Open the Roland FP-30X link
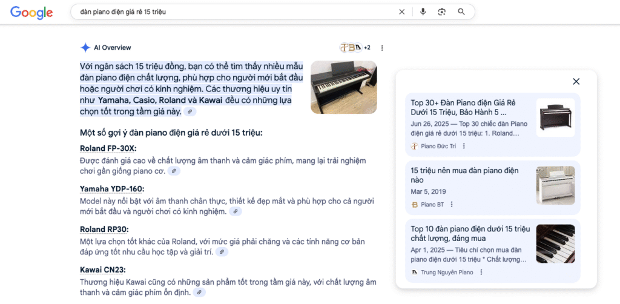 pos(108,149)
